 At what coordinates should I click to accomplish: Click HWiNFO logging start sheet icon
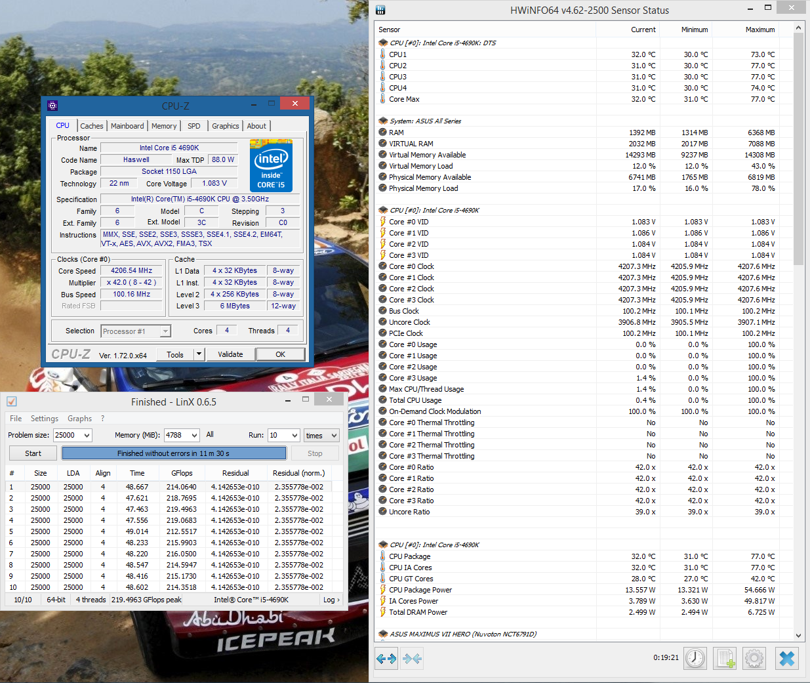(x=725, y=658)
